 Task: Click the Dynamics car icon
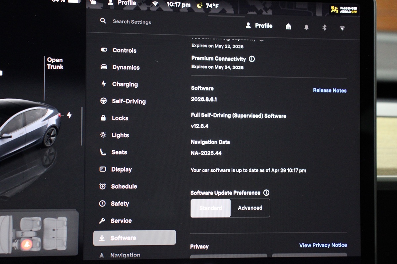[x=104, y=67]
